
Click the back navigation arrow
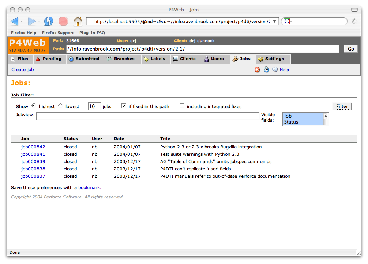(x=15, y=21)
